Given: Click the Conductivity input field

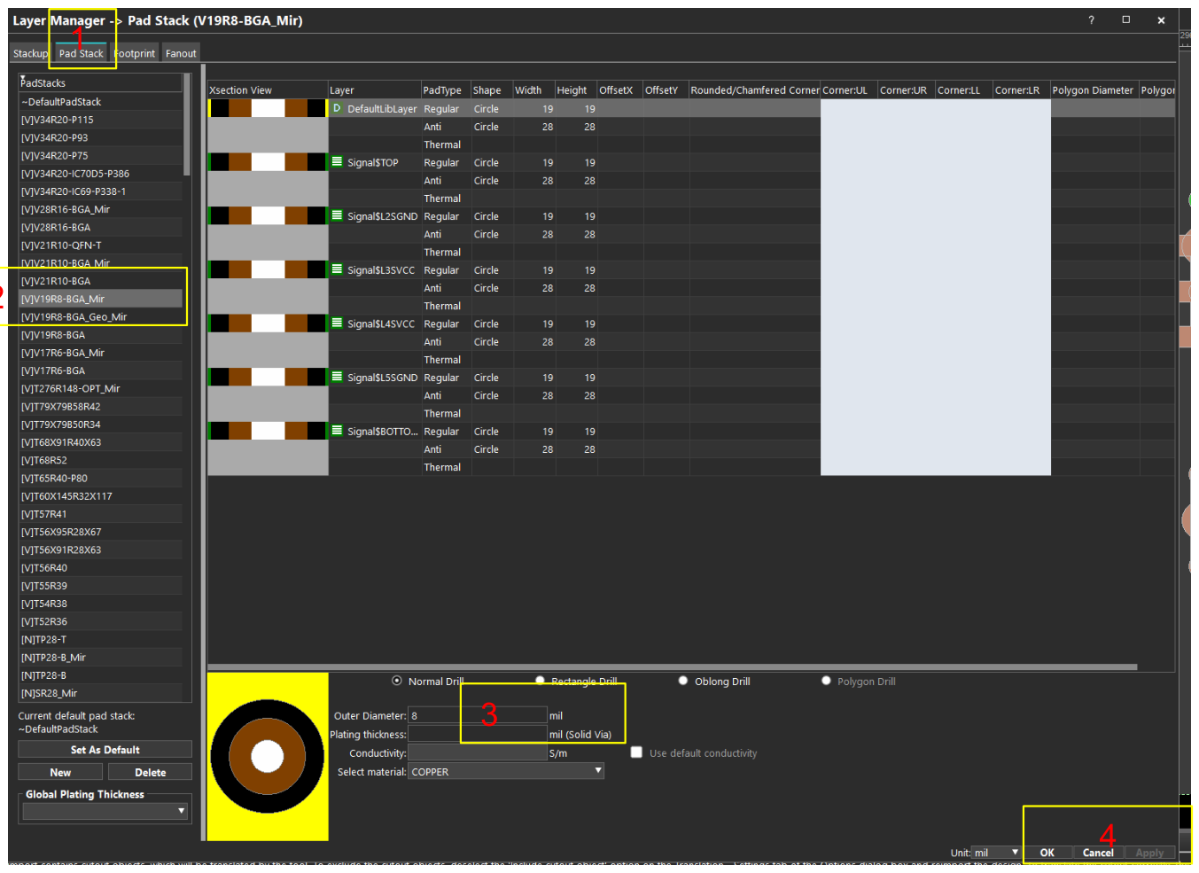Looking at the screenshot, I should pyautogui.click(x=478, y=752).
